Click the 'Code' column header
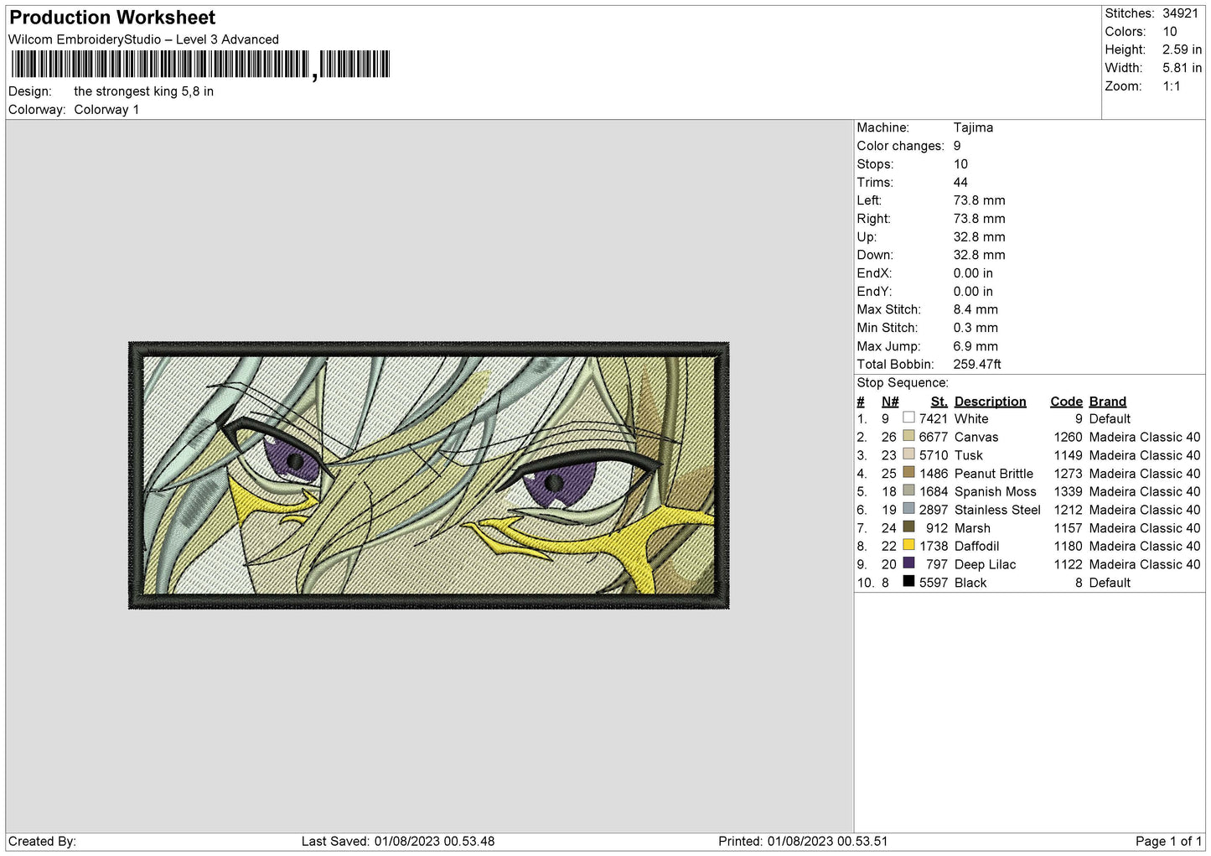Viewport: 1211px width, 856px height. pos(1066,402)
